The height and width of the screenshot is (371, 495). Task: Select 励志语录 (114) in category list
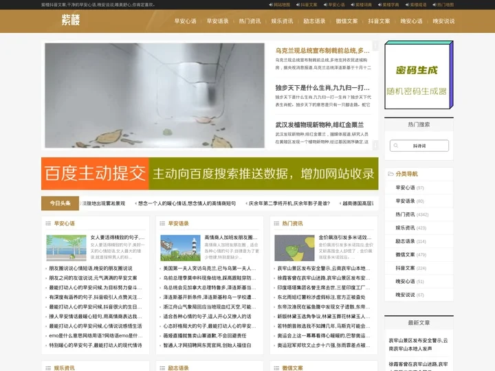pos(410,241)
